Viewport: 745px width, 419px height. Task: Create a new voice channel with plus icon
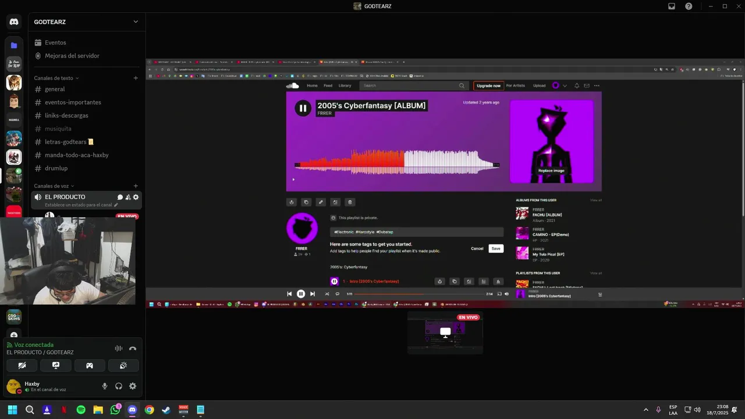(x=136, y=186)
